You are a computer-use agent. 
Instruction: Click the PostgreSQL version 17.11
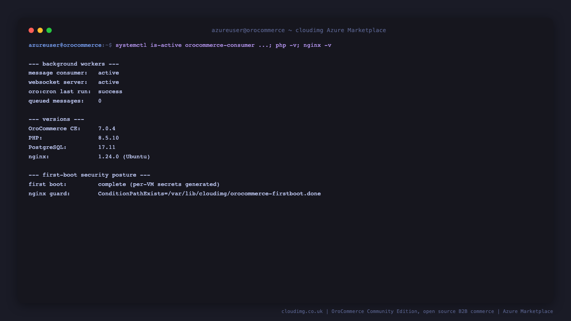[107, 148]
